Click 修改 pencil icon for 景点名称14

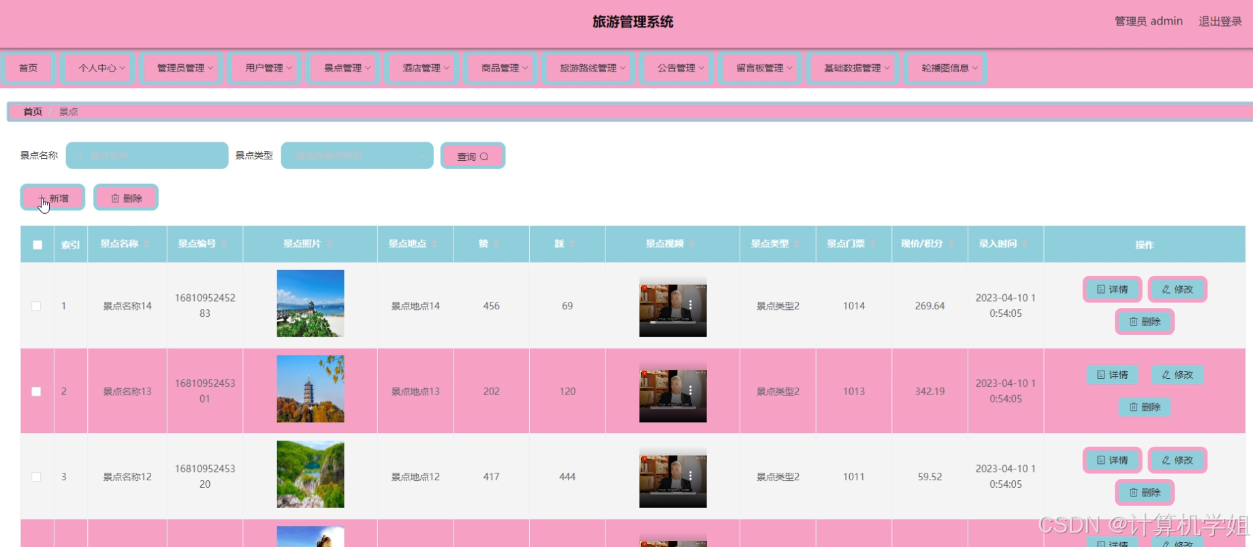pos(1166,290)
